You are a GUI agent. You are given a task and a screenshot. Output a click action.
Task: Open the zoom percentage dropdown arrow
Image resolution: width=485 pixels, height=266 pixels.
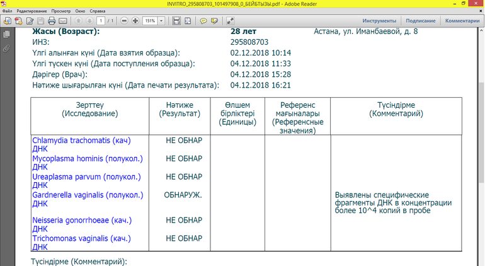click(x=162, y=21)
